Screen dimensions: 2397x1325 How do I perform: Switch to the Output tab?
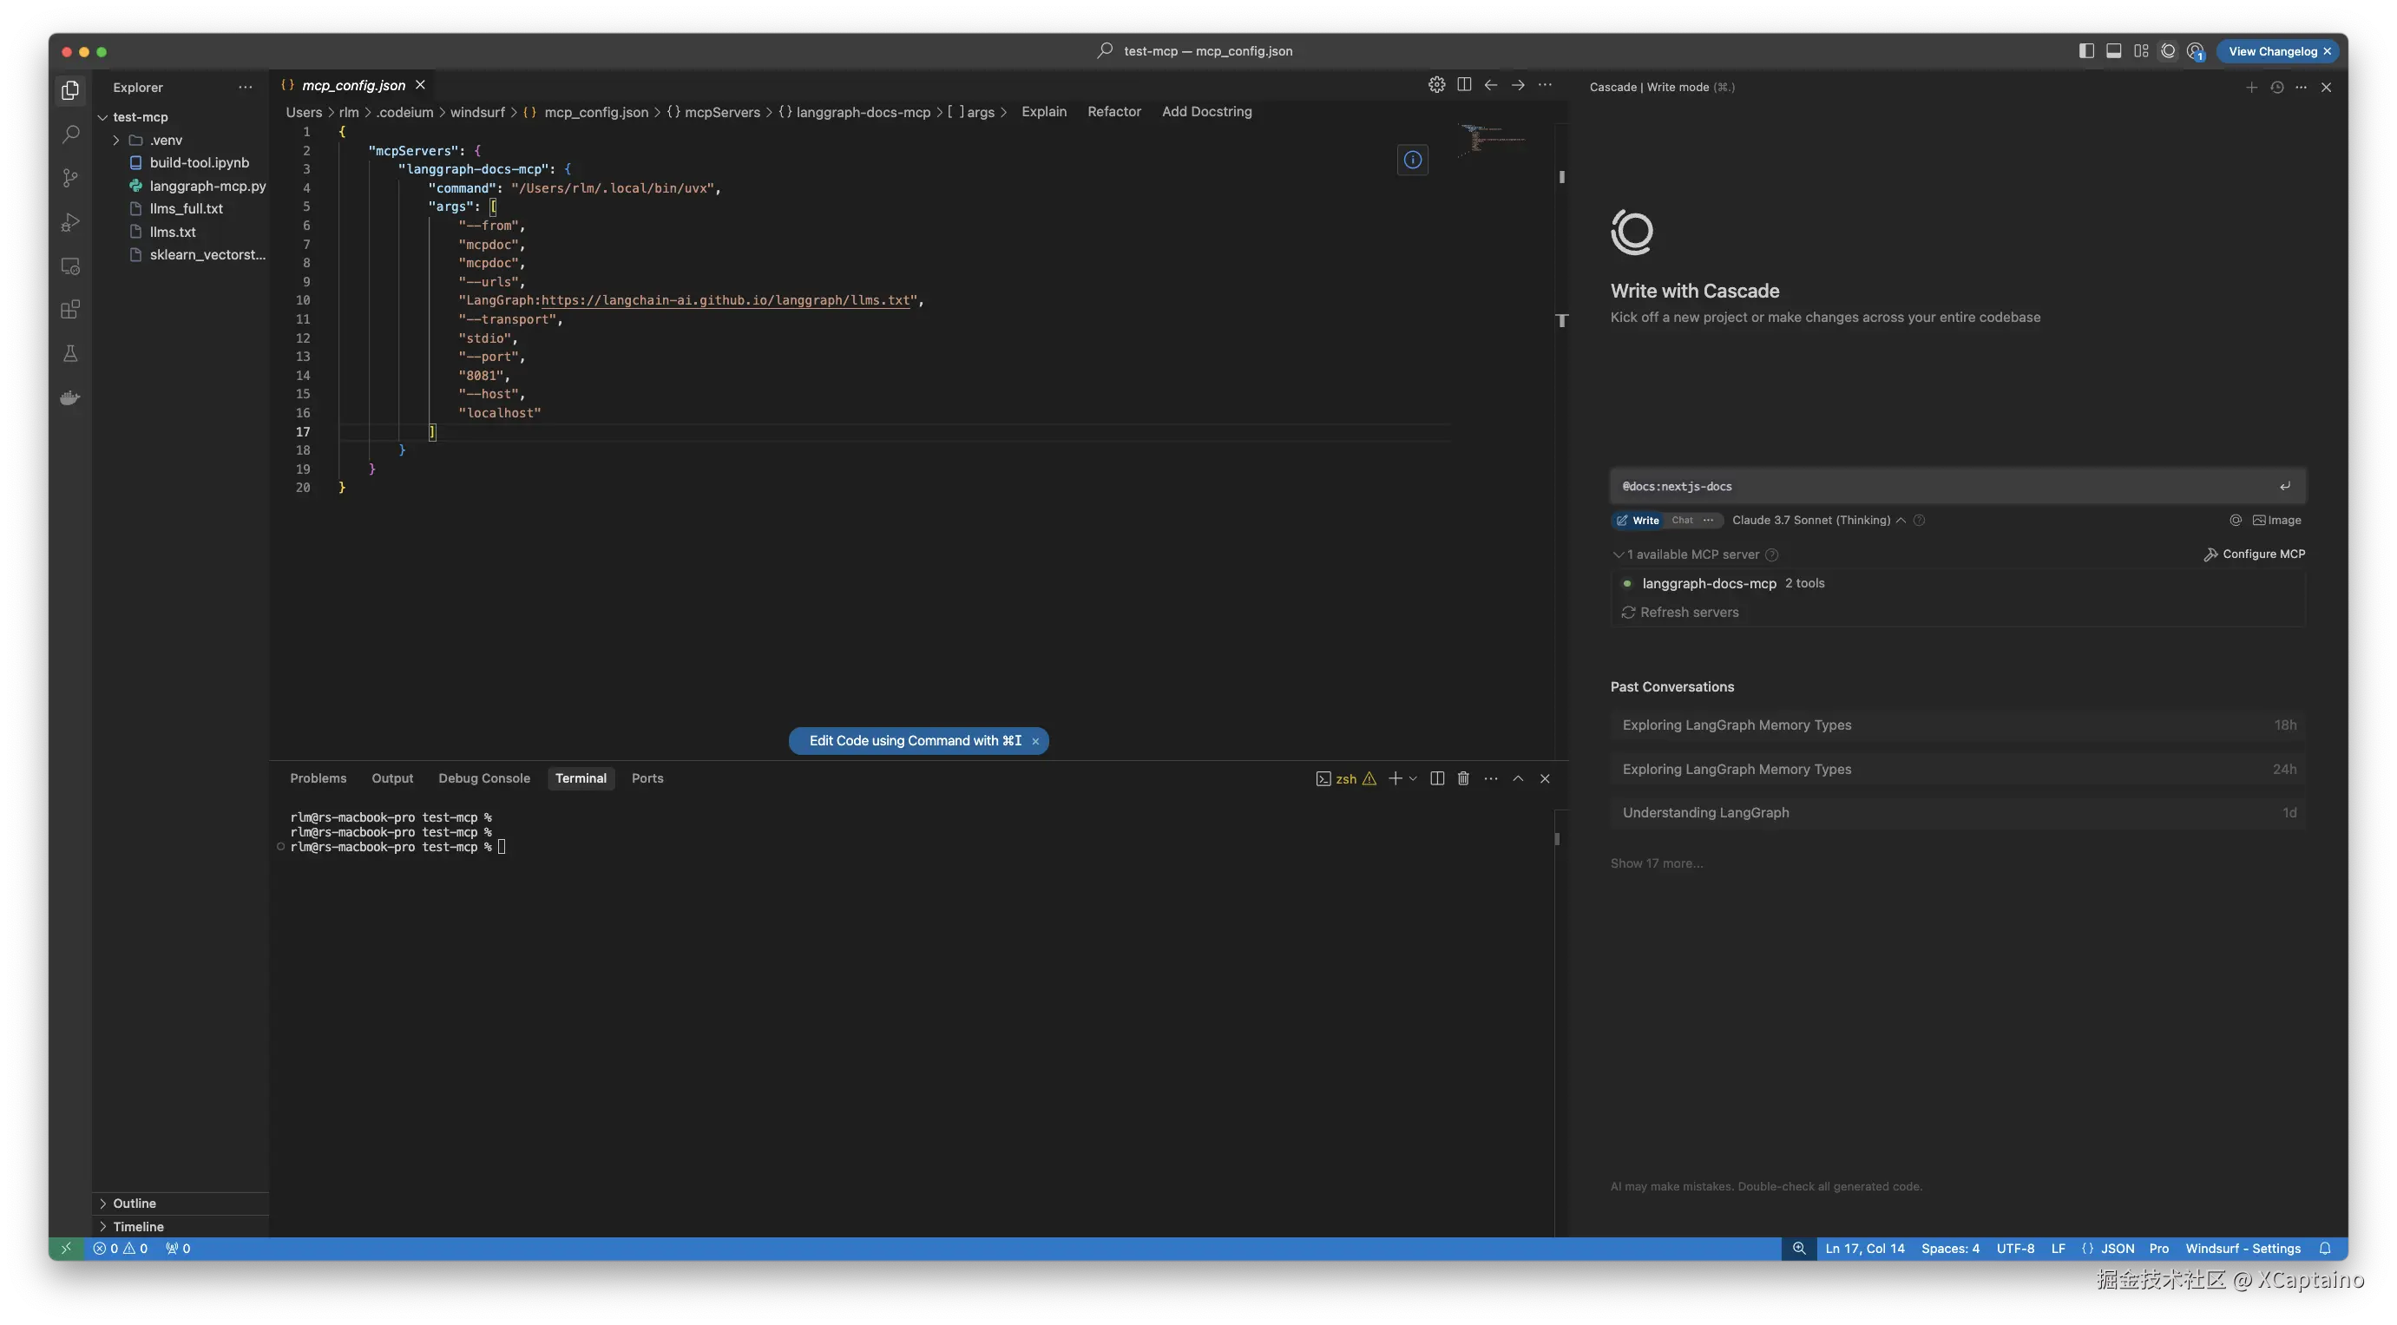click(x=391, y=777)
